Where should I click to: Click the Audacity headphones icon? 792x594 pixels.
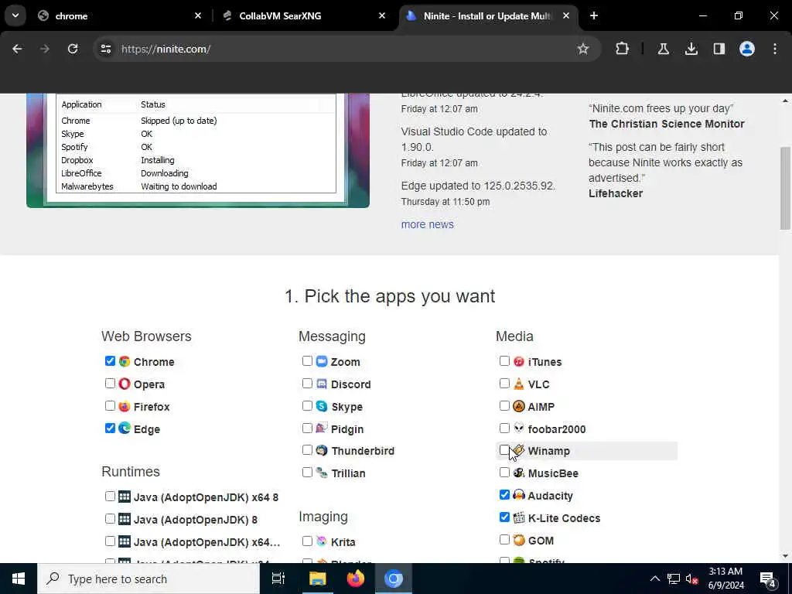point(519,495)
